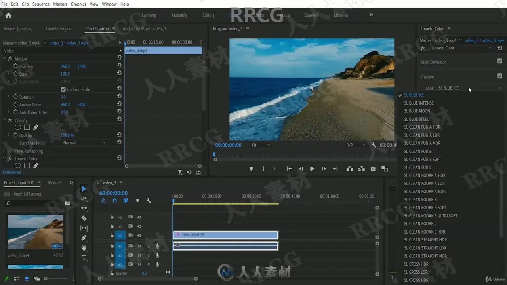The image size is (507, 285).
Task: Collapse the Motion effect section
Action: [x=5, y=59]
